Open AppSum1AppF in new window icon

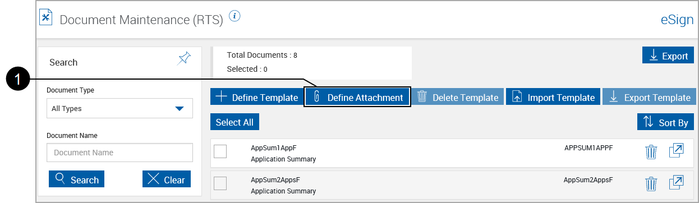coord(677,151)
